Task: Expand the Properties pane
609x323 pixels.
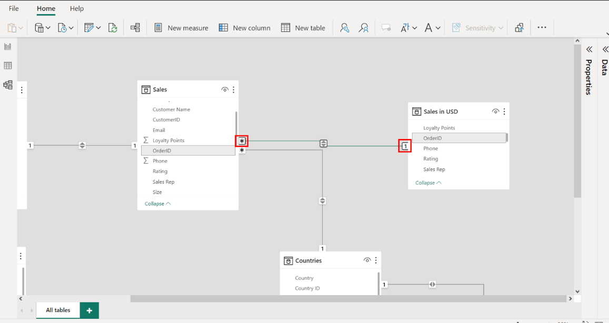Action: [589, 49]
